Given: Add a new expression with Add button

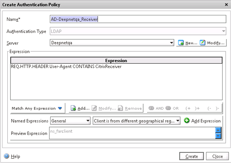Looking at the screenshot, I should pos(80,108).
